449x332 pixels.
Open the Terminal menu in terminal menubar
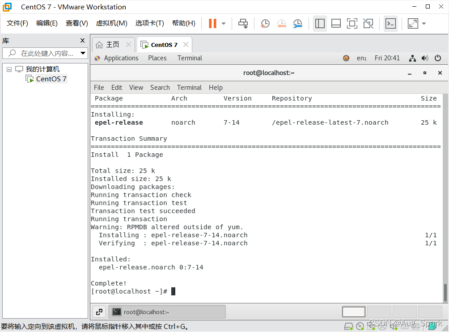[x=189, y=88]
